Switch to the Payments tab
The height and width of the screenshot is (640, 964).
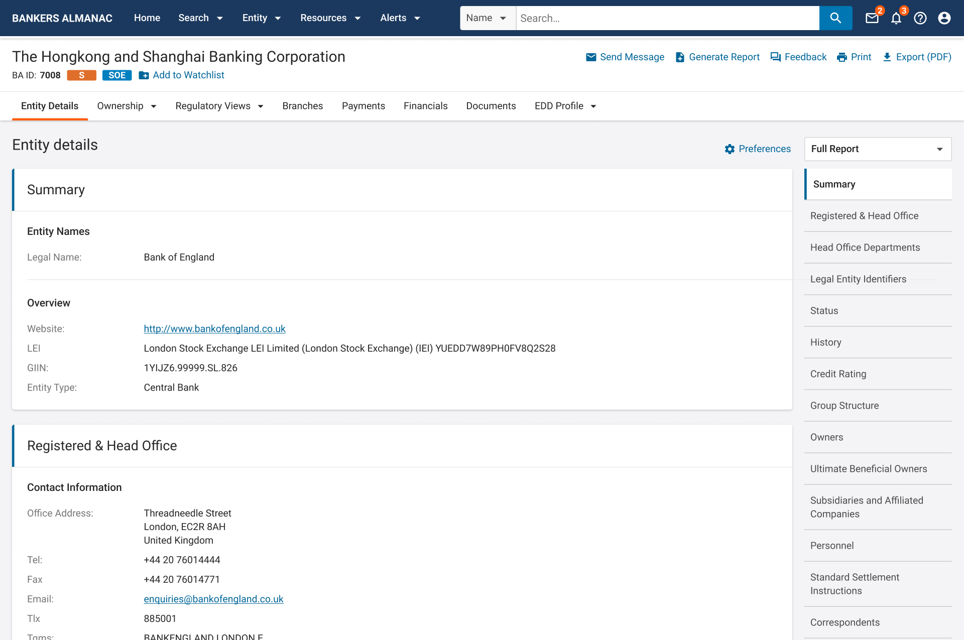click(364, 106)
